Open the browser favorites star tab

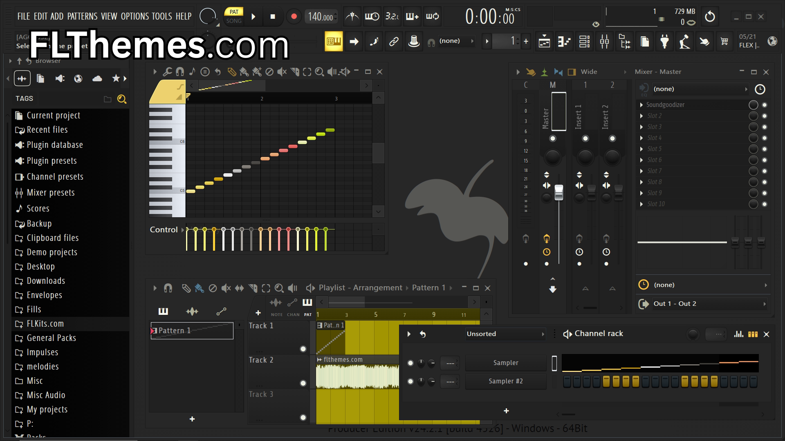pyautogui.click(x=116, y=78)
